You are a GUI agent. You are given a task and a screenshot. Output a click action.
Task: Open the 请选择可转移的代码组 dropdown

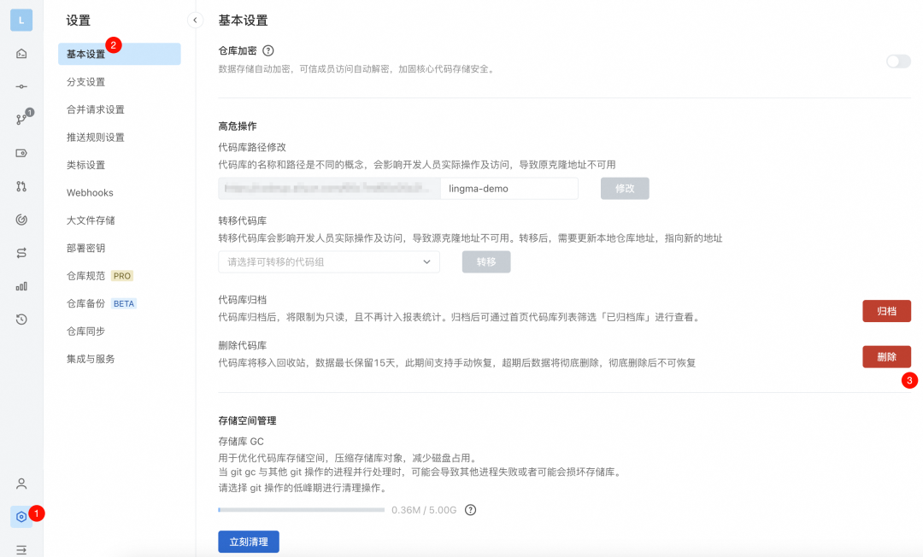tap(329, 262)
